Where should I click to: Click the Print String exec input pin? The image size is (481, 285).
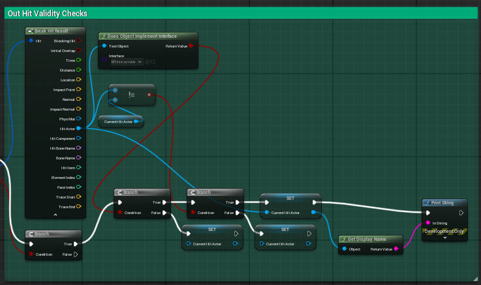tap(428, 213)
